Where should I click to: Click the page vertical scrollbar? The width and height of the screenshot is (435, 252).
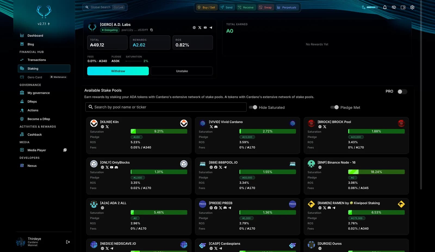point(421,94)
